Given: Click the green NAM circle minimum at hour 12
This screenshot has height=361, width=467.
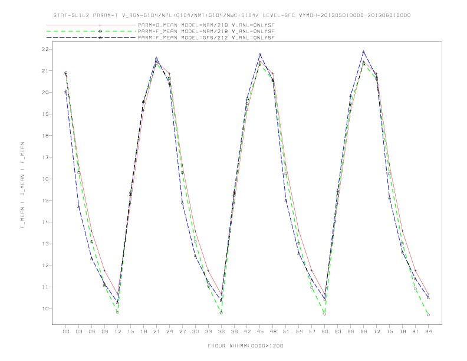Looking at the screenshot, I should tap(118, 312).
